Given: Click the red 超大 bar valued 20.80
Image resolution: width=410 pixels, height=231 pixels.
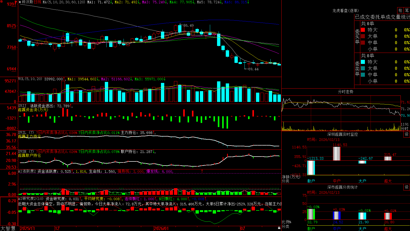Looking at the screenshot, I should tap(388, 216).
